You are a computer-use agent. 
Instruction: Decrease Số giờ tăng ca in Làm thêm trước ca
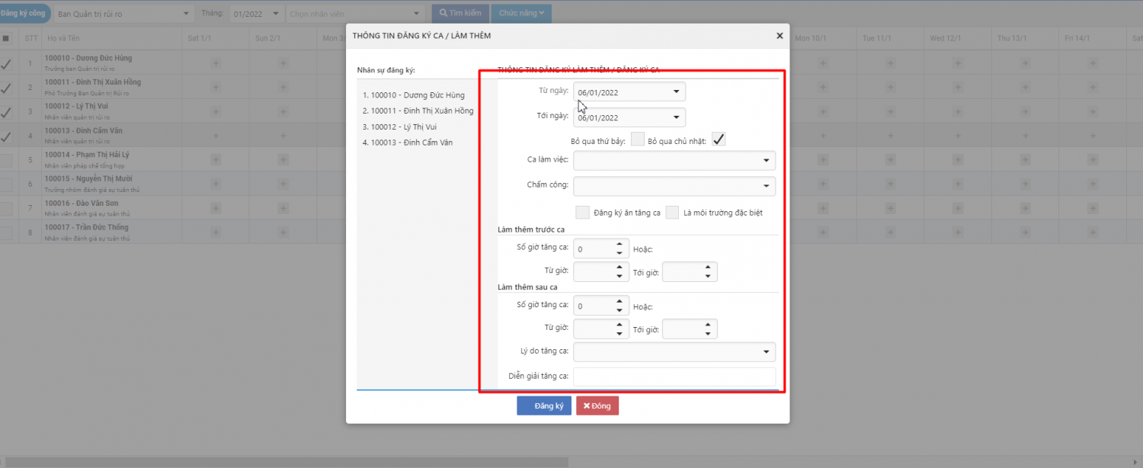620,253
